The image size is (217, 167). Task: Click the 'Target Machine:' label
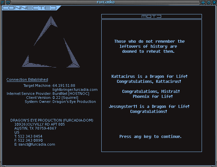pyautogui.click(x=37, y=86)
